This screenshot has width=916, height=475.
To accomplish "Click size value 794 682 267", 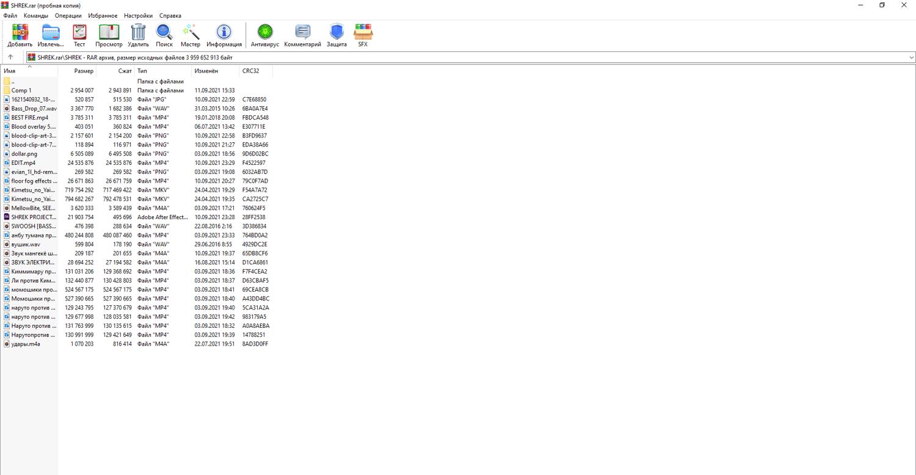I will tap(79, 199).
